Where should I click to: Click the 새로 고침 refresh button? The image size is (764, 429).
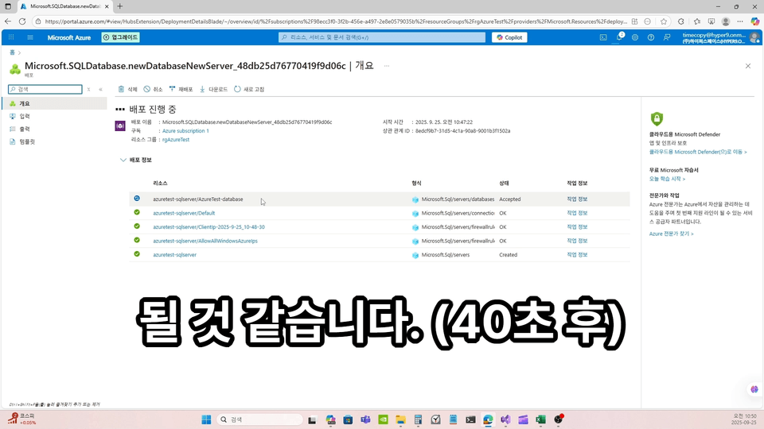(249, 90)
